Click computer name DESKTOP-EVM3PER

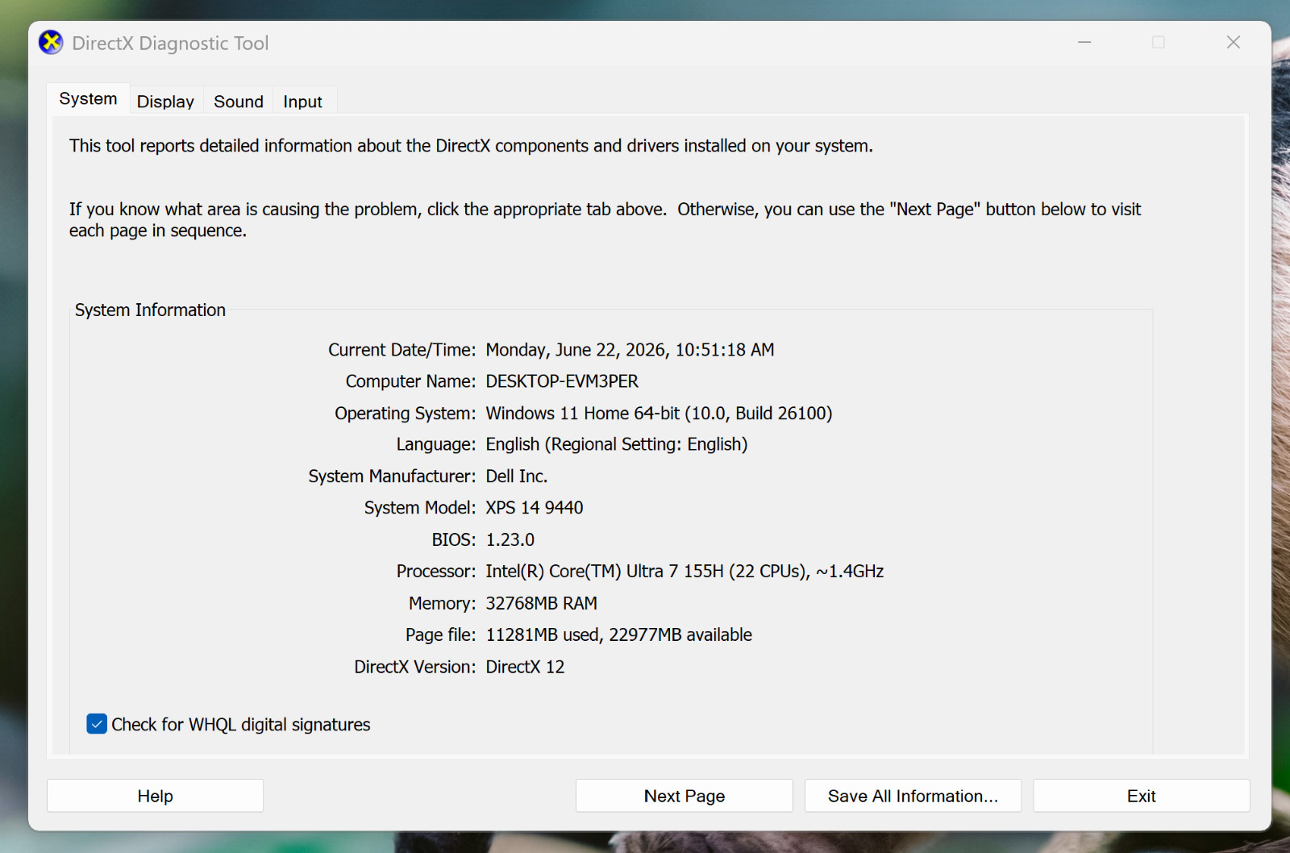pyautogui.click(x=562, y=381)
